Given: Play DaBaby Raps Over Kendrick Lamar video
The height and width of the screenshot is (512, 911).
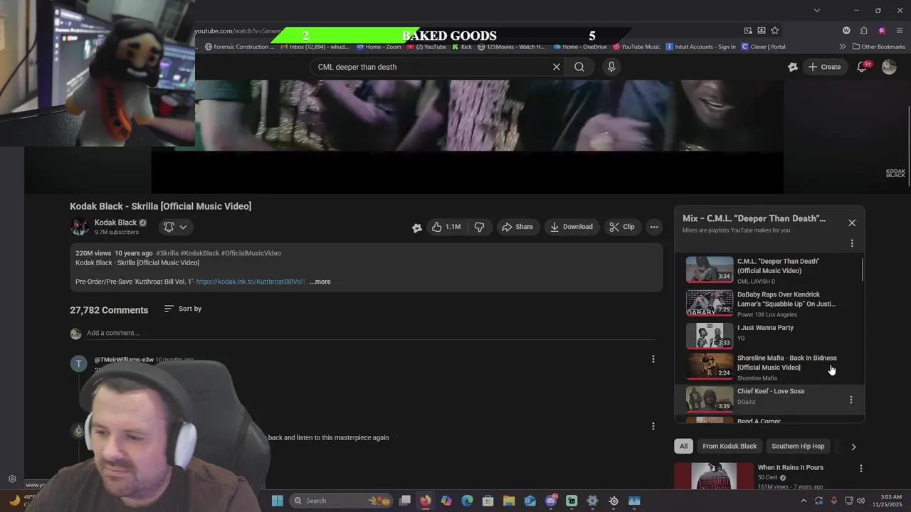Looking at the screenshot, I should point(769,304).
